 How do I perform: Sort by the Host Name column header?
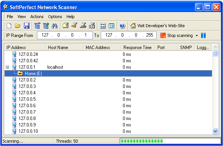[65, 47]
